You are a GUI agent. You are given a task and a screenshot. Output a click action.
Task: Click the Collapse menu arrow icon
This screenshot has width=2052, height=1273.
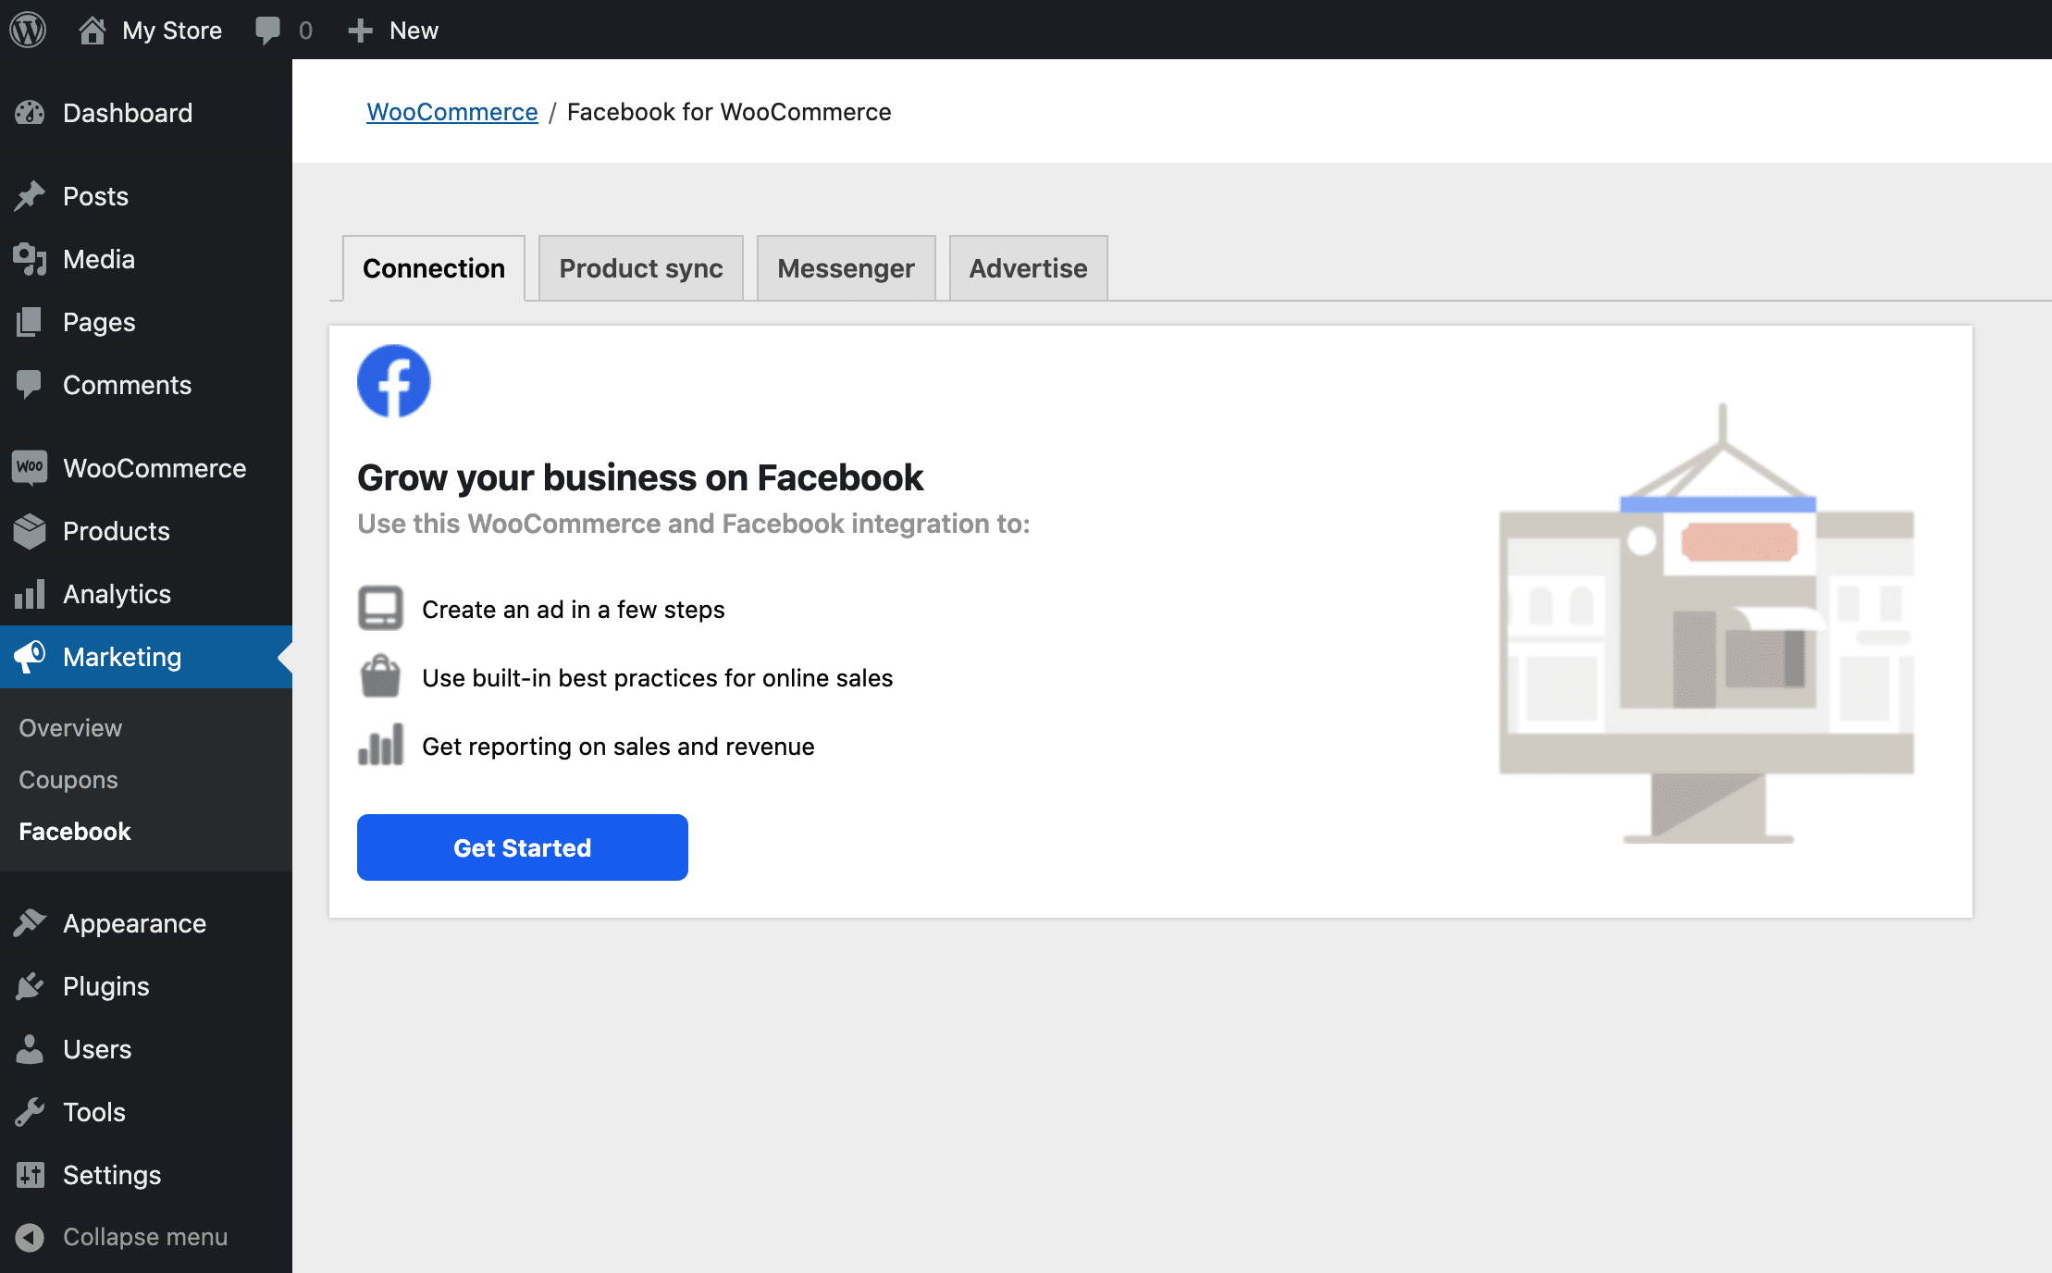click(30, 1237)
